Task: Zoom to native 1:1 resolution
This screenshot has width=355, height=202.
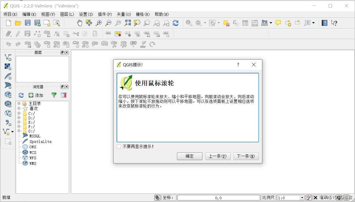Action: click(118, 23)
